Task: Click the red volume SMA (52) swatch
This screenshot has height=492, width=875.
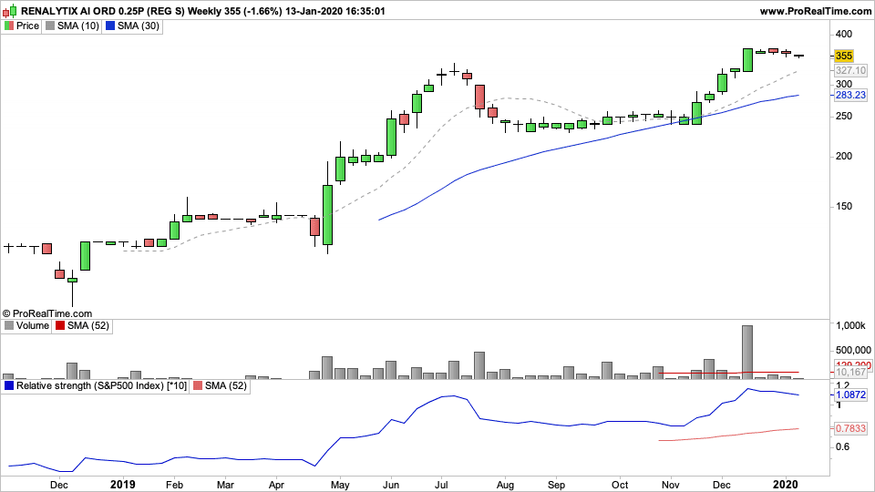Action: (60, 325)
